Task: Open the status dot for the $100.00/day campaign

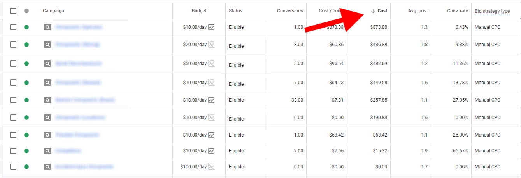Action: click(x=26, y=167)
